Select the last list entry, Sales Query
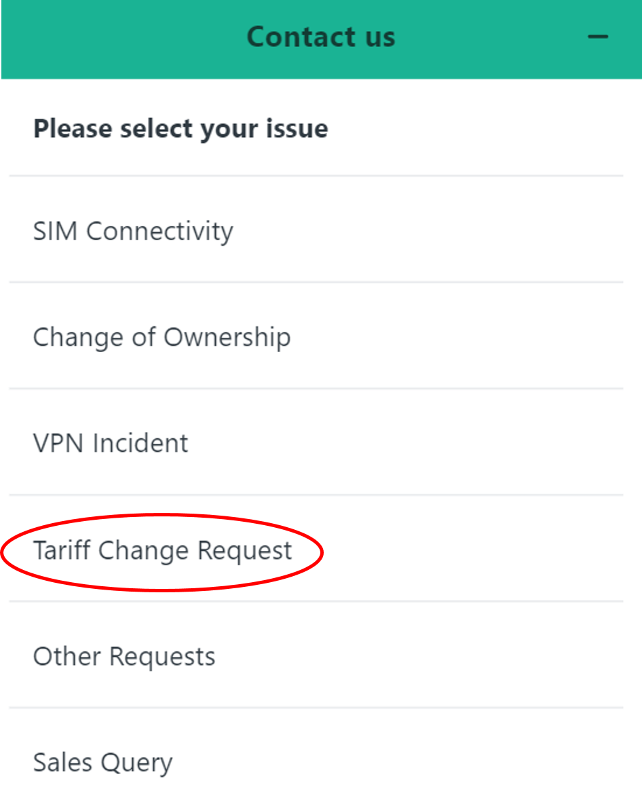This screenshot has height=804, width=642. click(x=102, y=761)
